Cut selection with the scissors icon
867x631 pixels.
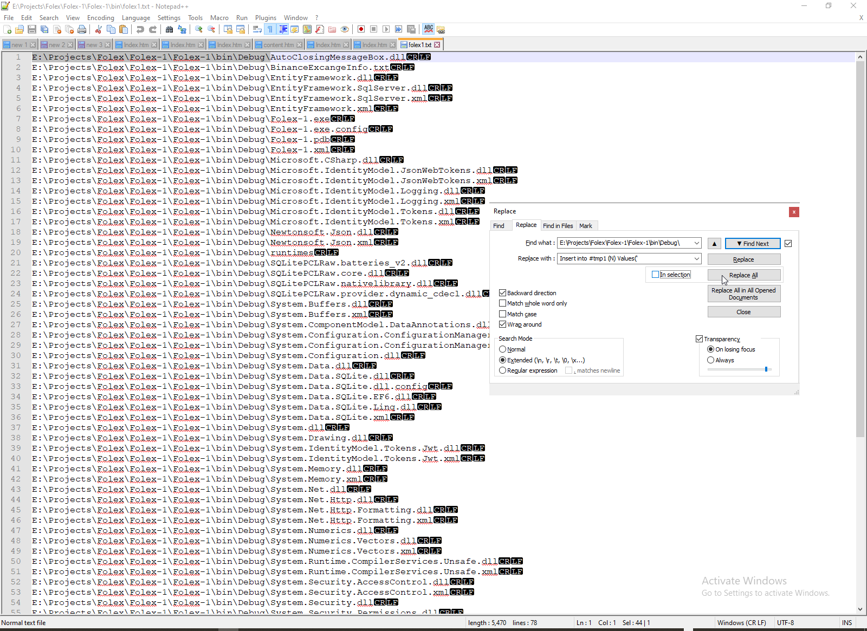pos(99,29)
